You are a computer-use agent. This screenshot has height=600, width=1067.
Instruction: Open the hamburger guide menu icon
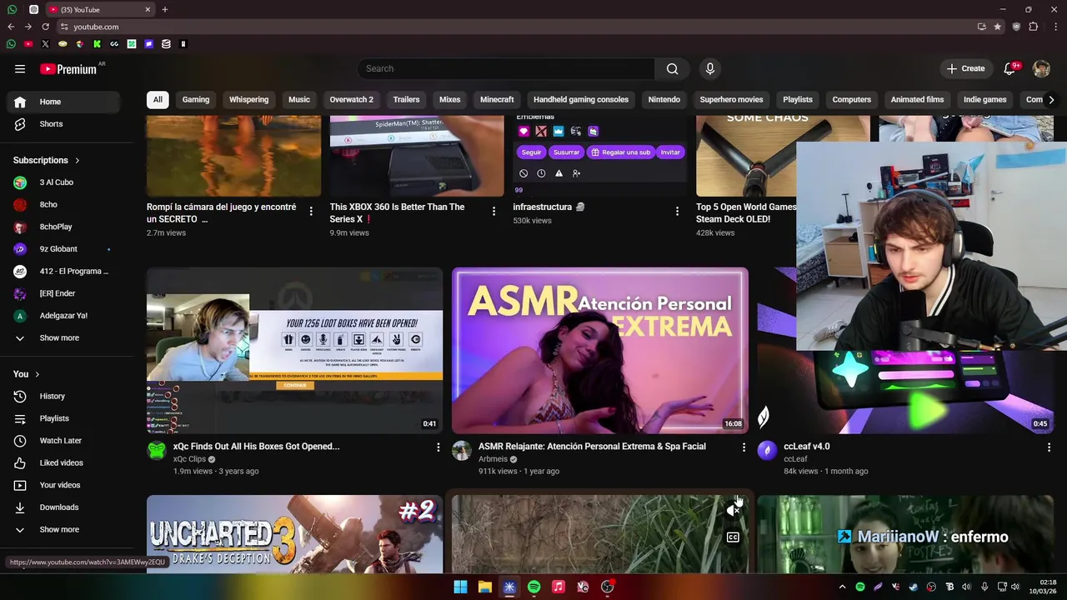tap(20, 69)
